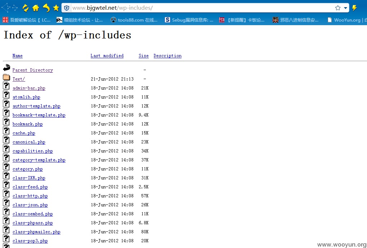This screenshot has width=367, height=248.
Task: Open bookmark-template.php file link
Action: 39,115
